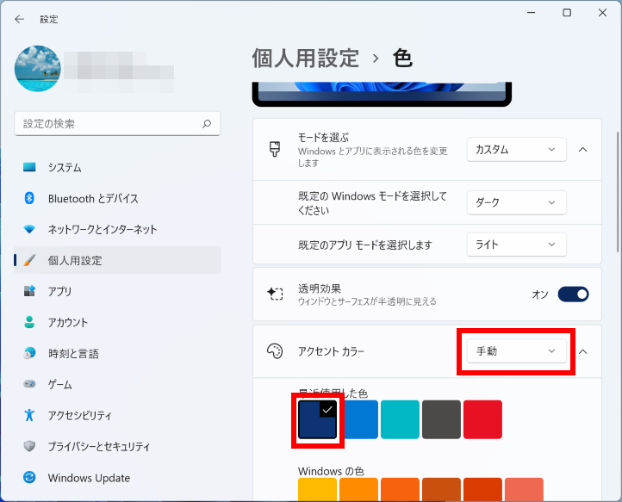Select the blue recent color swatch

click(x=361, y=419)
